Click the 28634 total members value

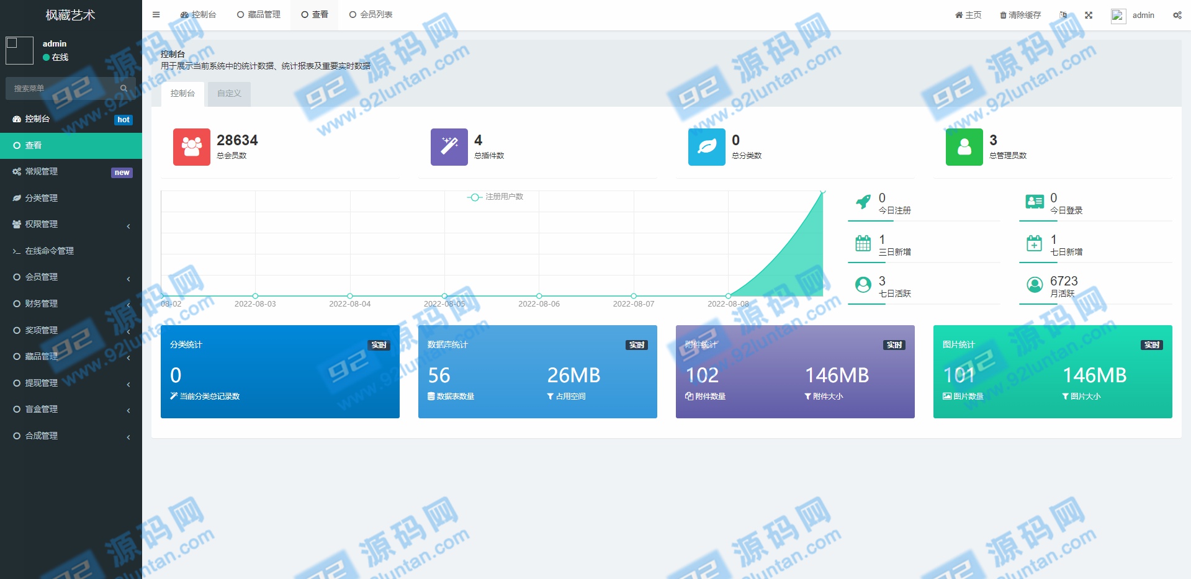point(237,140)
